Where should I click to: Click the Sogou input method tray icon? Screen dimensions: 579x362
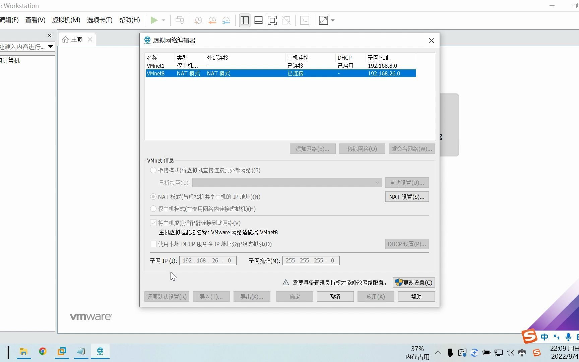tap(537, 353)
